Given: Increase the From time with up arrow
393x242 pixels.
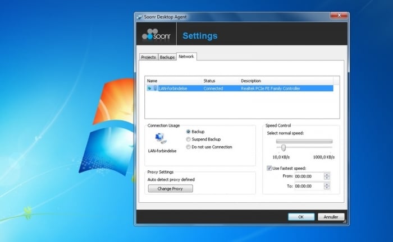Looking at the screenshot, I should pyautogui.click(x=327, y=174).
